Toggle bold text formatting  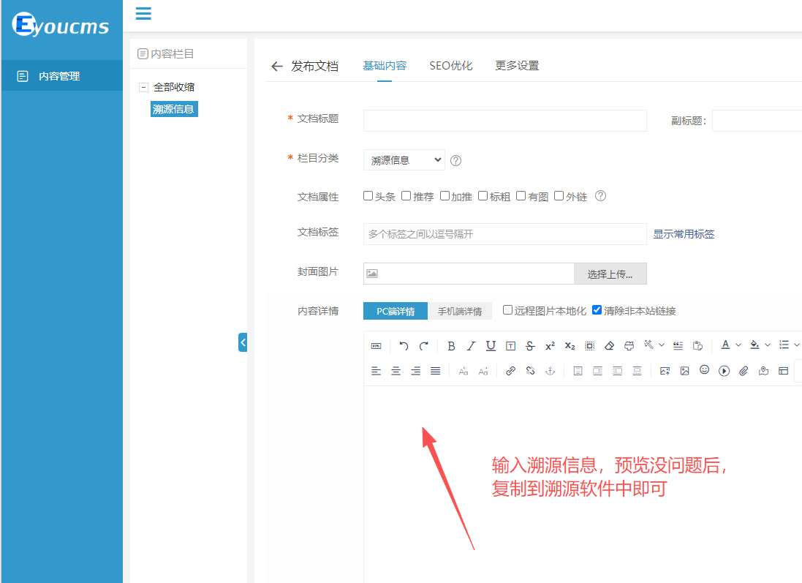point(451,346)
